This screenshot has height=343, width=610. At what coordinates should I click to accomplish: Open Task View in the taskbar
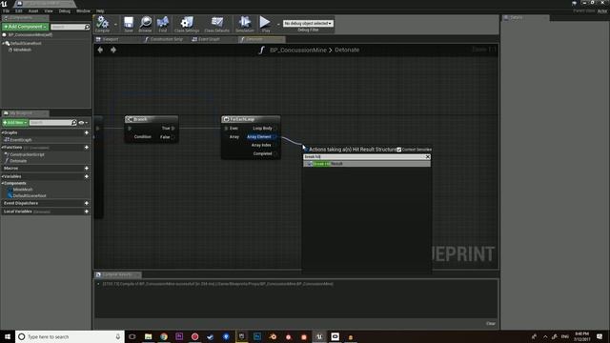click(132, 336)
